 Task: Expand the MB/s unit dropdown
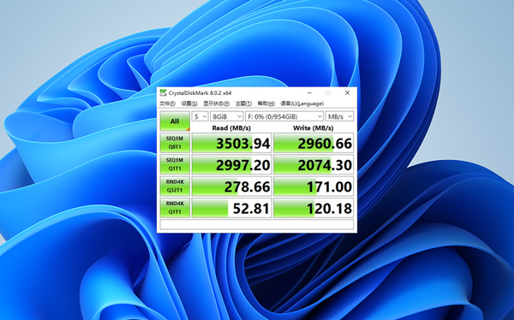[339, 116]
